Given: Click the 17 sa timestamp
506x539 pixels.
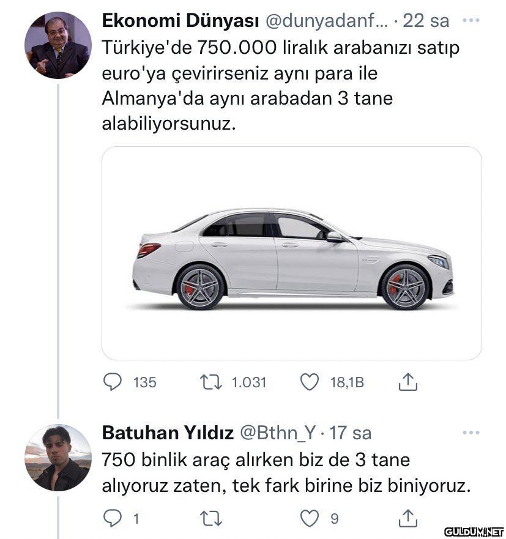Looking at the screenshot, I should click(x=350, y=433).
